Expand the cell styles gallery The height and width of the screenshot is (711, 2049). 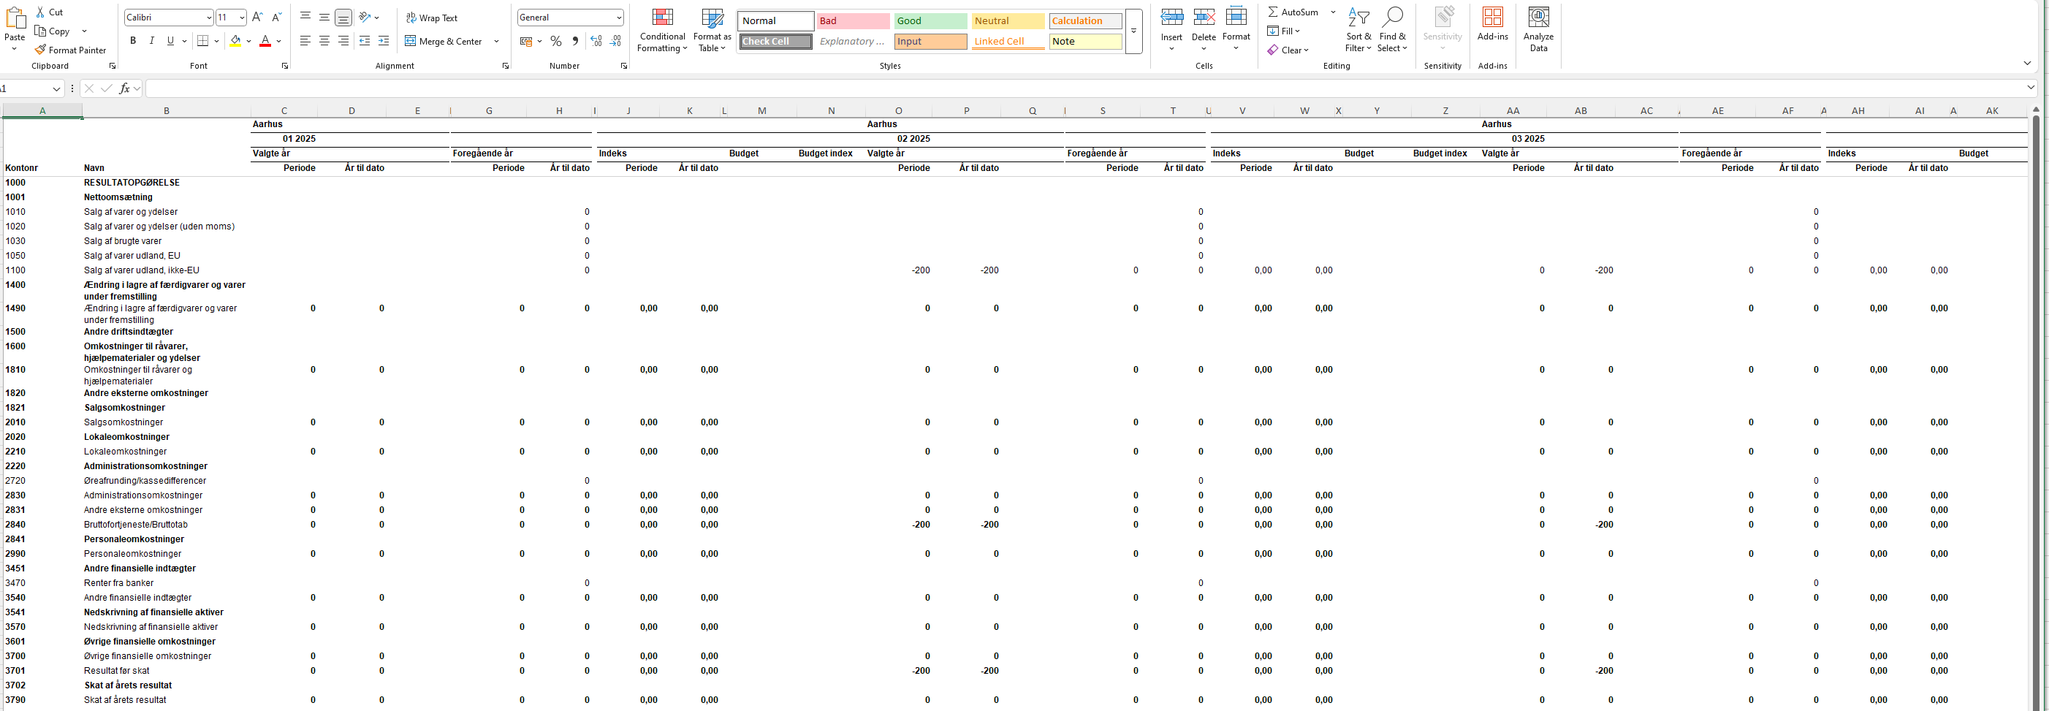coord(1133,32)
